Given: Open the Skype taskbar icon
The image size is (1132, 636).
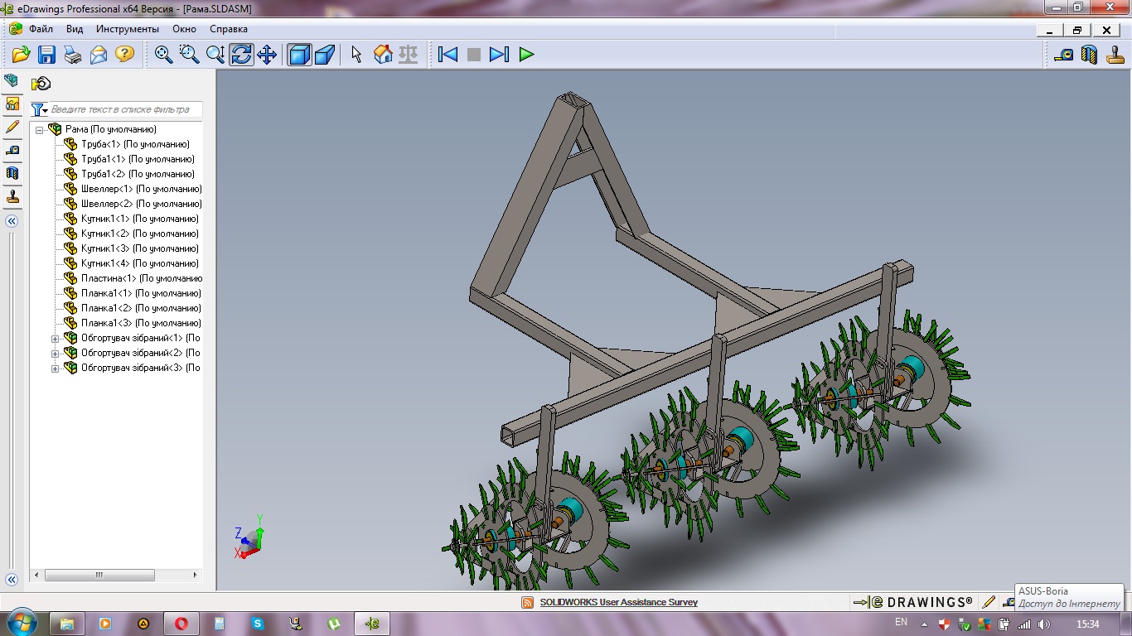Looking at the screenshot, I should coord(258,623).
